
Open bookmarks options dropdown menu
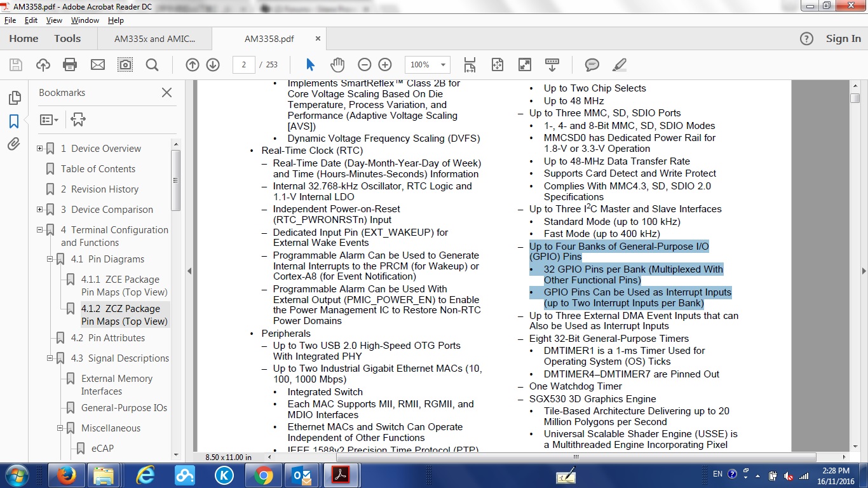[x=49, y=119]
